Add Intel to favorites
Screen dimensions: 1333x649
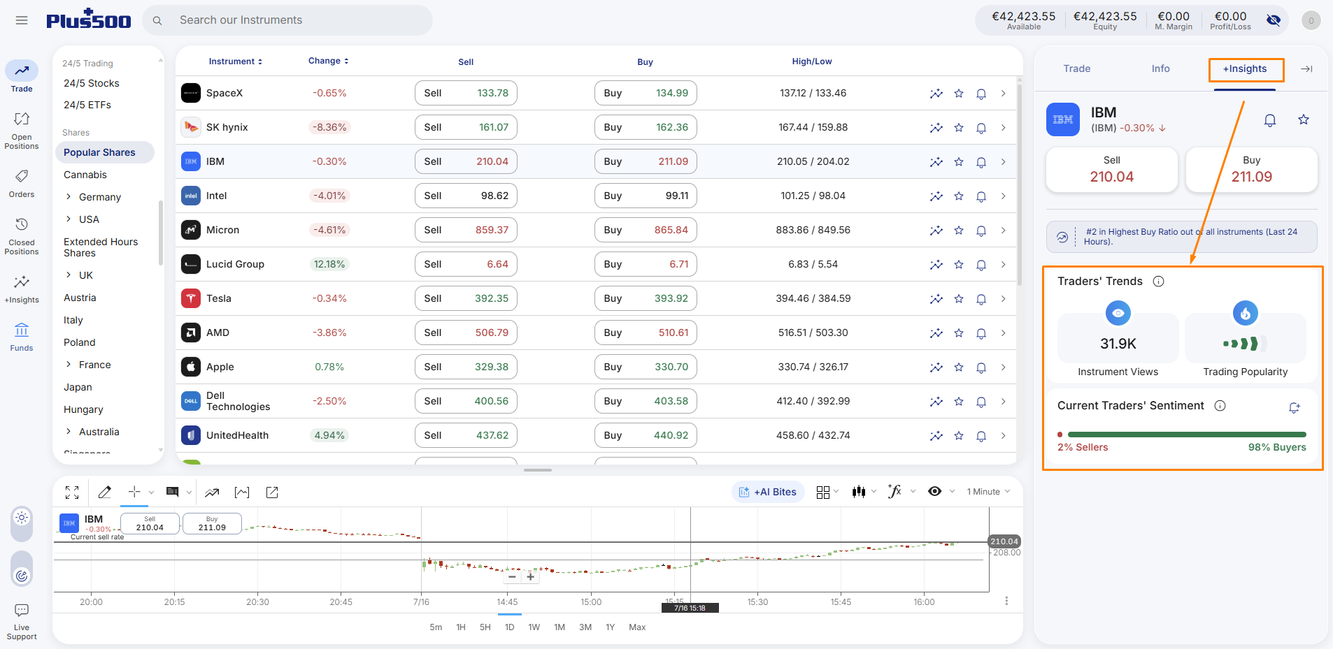[x=959, y=196]
